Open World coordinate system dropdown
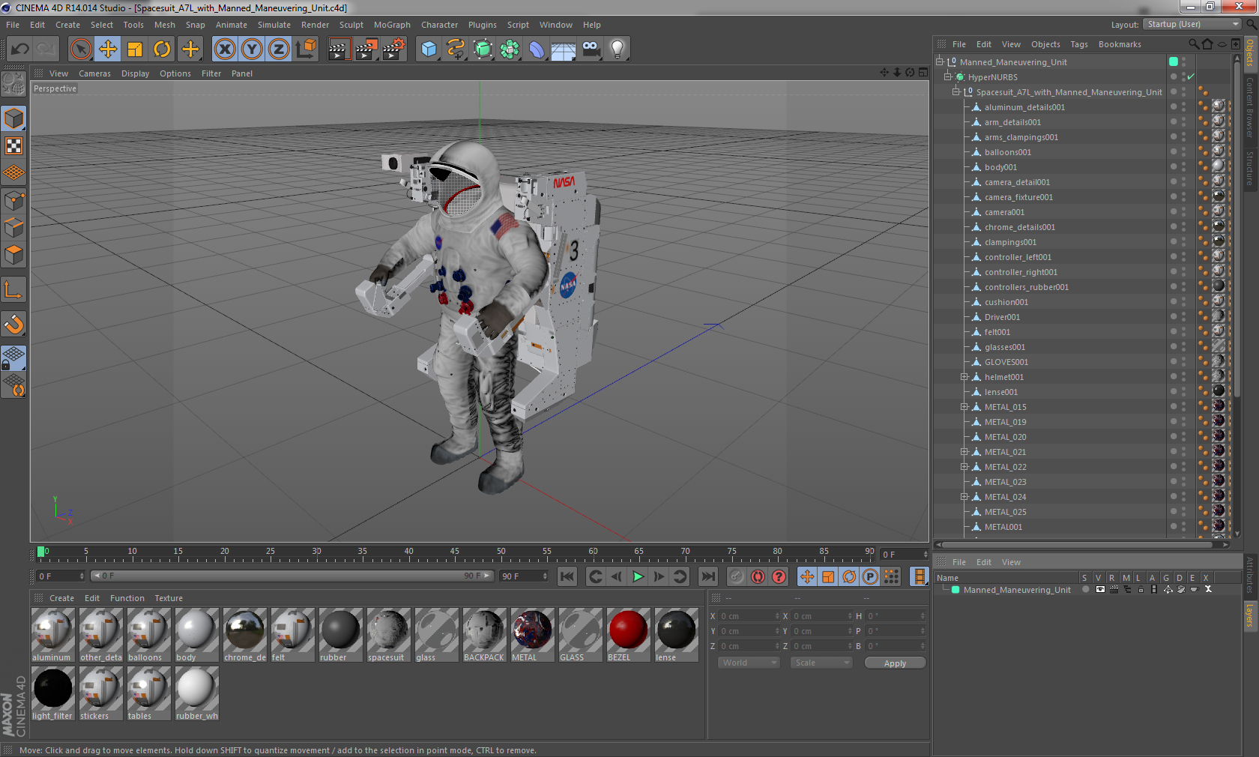1259x757 pixels. (749, 663)
